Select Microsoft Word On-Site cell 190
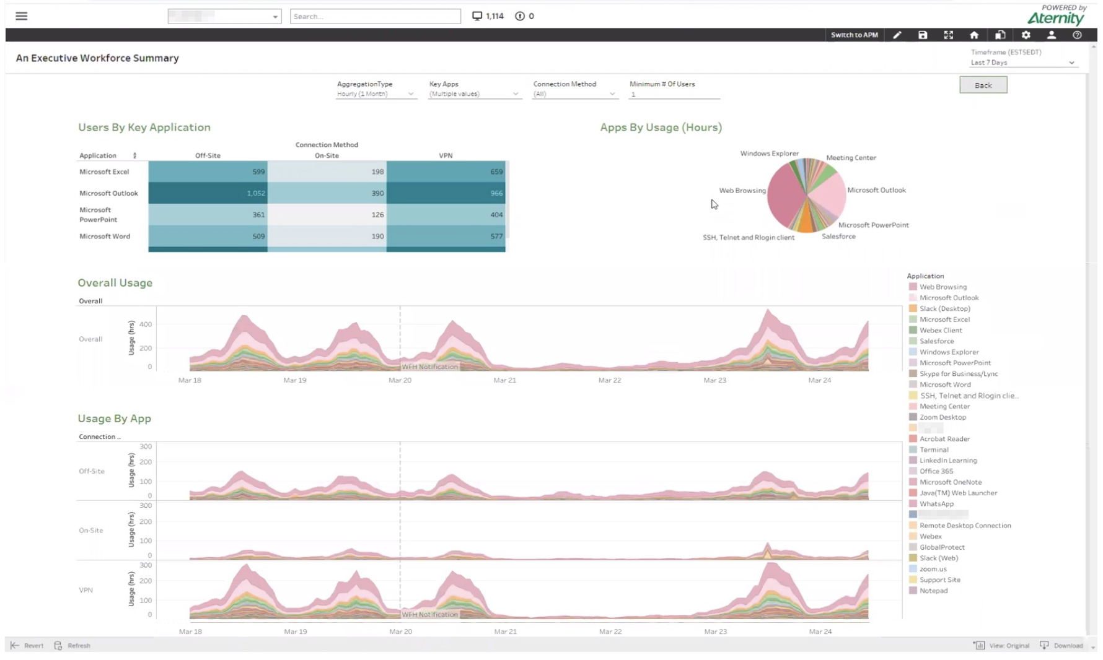This screenshot has width=1103, height=660. coord(327,236)
